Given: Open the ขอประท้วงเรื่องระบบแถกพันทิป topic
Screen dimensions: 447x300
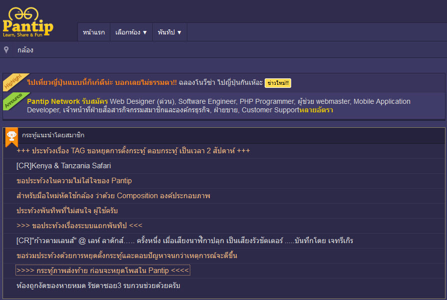Looking at the screenshot, I should (79, 226).
